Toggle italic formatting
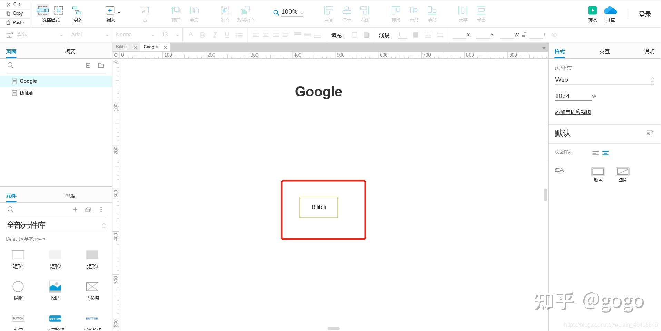661x331 pixels. [x=215, y=35]
